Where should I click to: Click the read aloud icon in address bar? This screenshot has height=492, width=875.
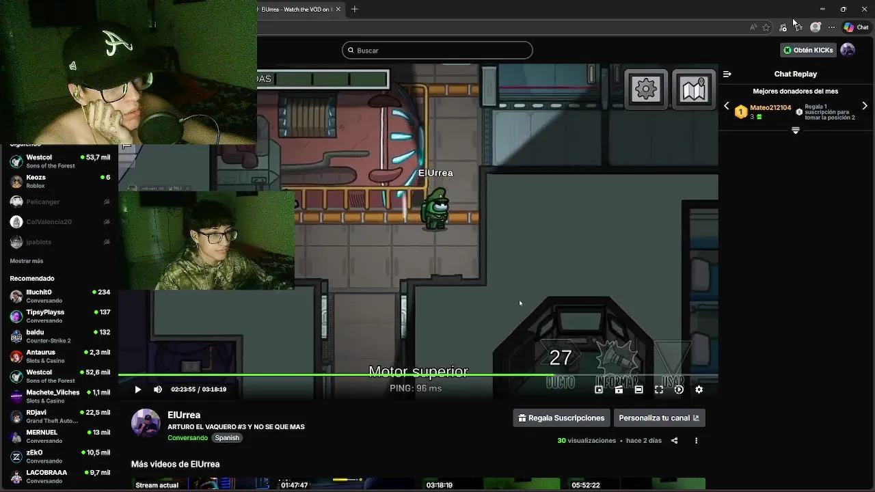click(x=753, y=27)
